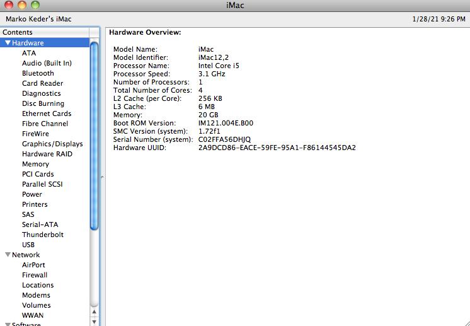This screenshot has width=470, height=326.
Task: Open the FireWire section
Action: pyautogui.click(x=35, y=134)
